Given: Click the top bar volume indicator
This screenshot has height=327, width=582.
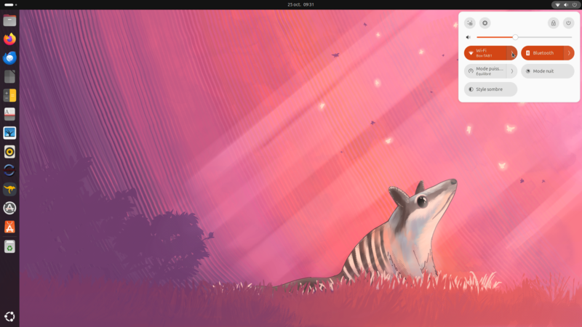Looking at the screenshot, I should [x=566, y=5].
